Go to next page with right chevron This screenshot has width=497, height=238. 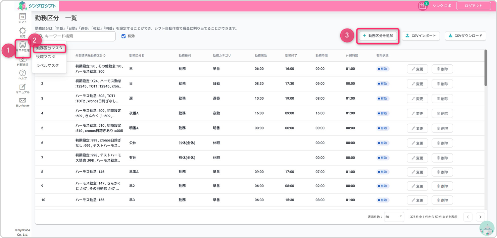tap(480, 217)
